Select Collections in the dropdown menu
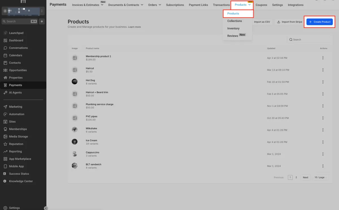Screen dimensions: 339x210 coord(234,21)
